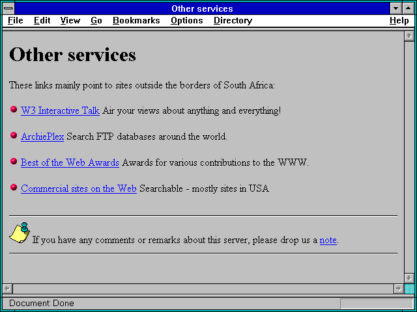The width and height of the screenshot is (417, 312).
Task: Click the red bullet beside Commercial sites
Action: (14, 187)
